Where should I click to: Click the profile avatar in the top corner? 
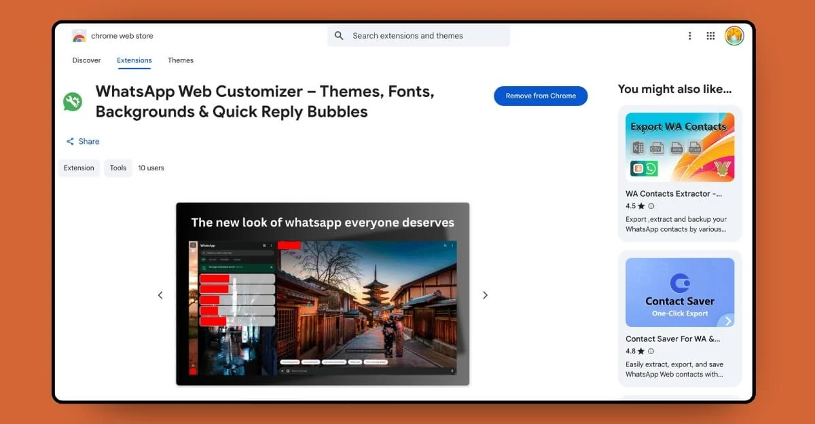coord(734,35)
